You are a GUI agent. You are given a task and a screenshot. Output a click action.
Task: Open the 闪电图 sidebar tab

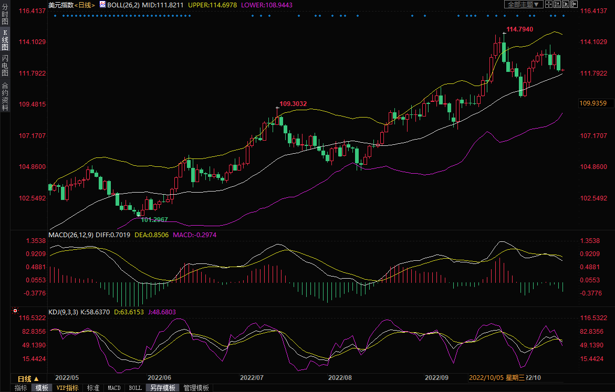click(5, 67)
